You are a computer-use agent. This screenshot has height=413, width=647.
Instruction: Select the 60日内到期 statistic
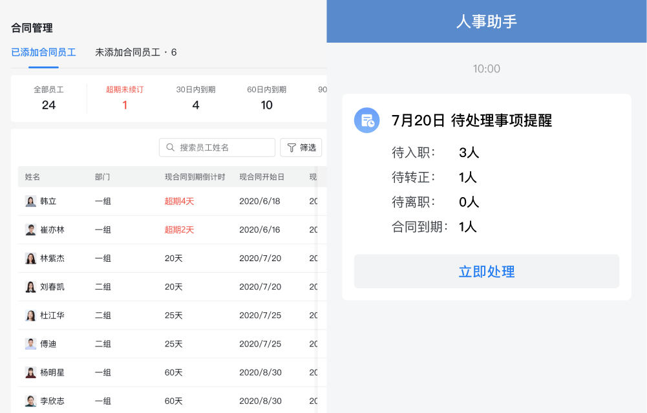(266, 99)
